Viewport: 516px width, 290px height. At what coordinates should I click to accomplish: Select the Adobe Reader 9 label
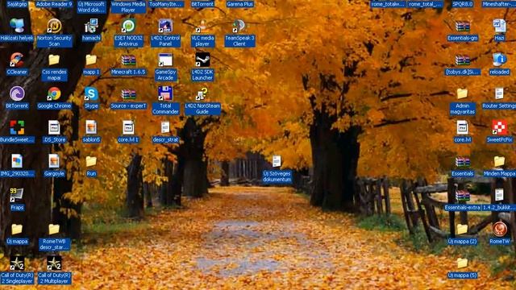click(54, 4)
